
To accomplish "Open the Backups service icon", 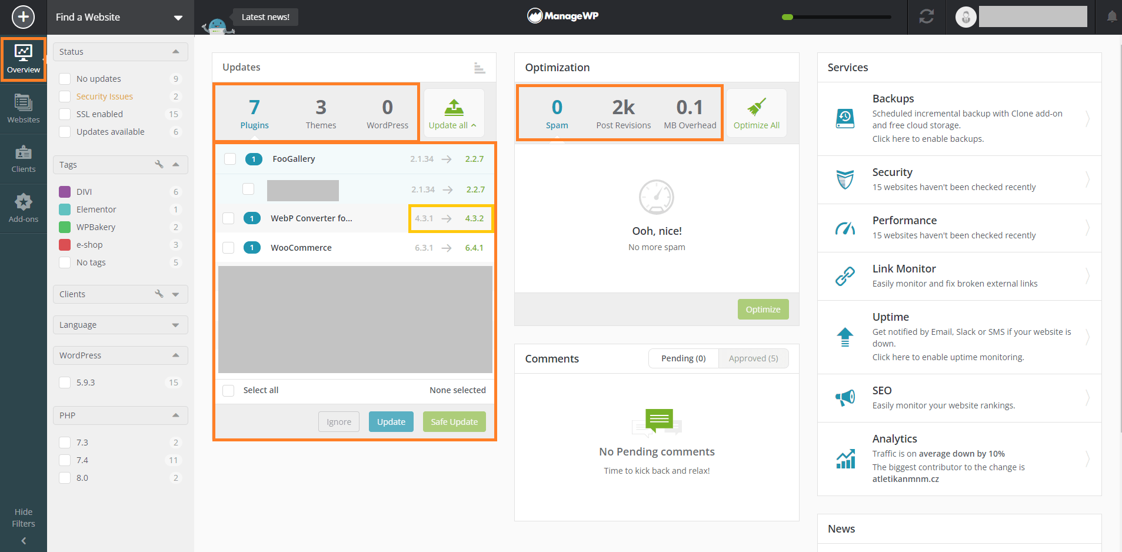I will tap(845, 118).
